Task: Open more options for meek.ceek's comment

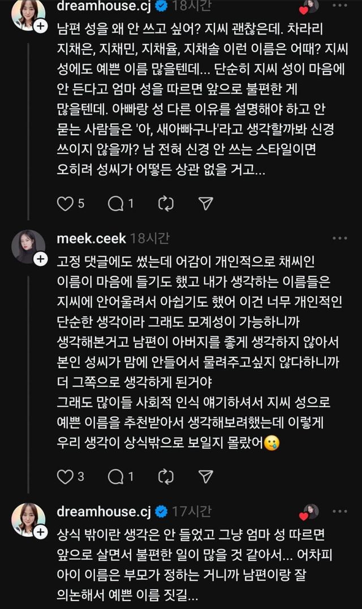Action: (340, 239)
